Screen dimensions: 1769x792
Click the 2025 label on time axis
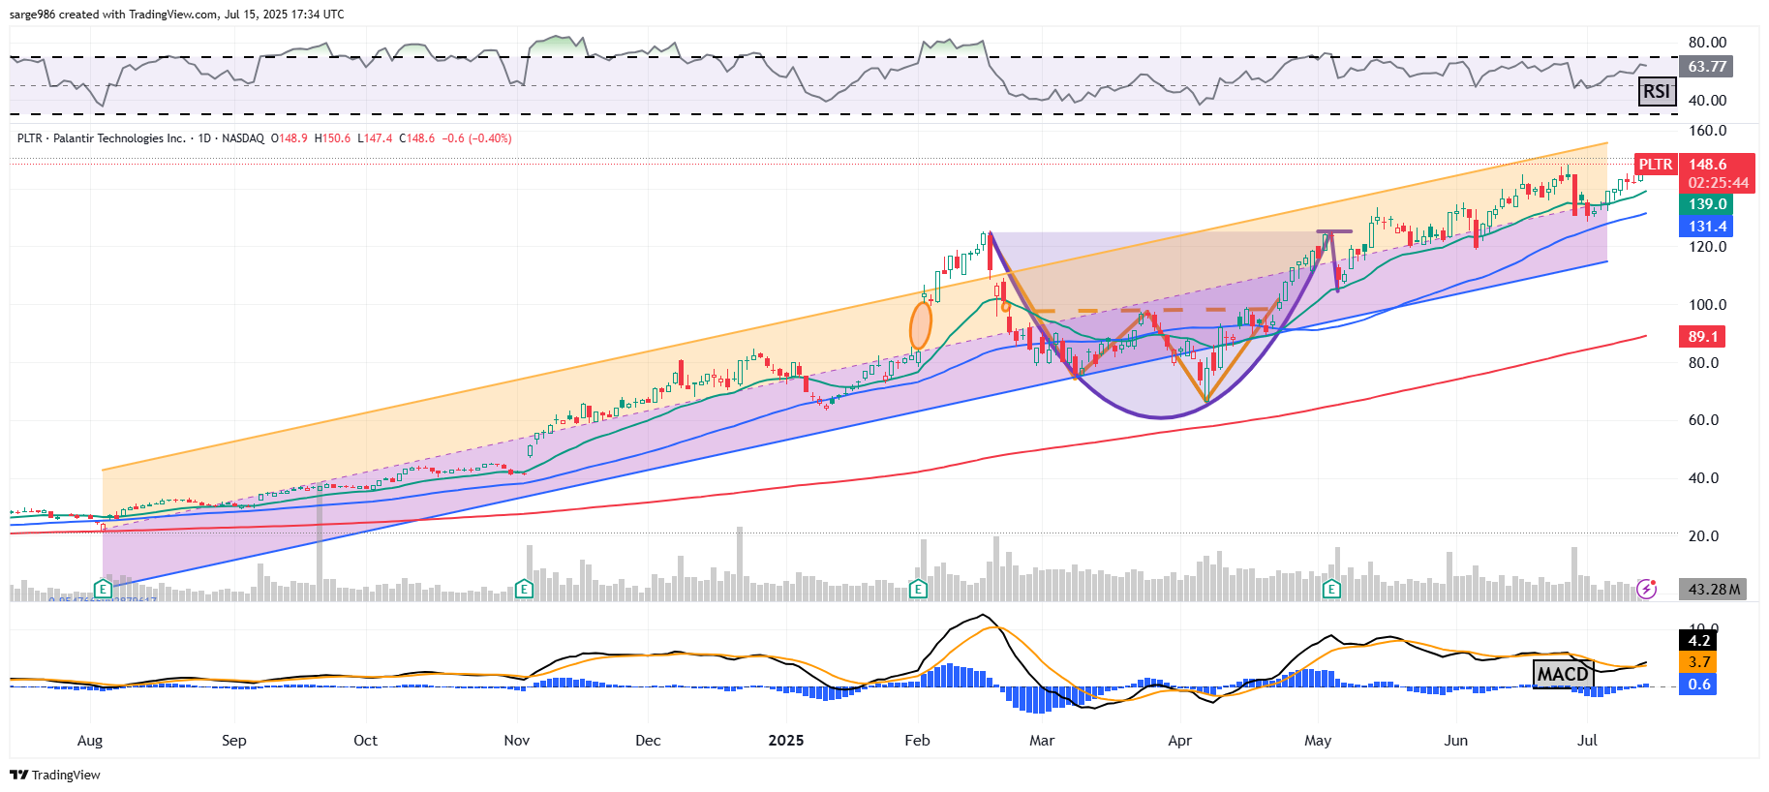click(786, 741)
